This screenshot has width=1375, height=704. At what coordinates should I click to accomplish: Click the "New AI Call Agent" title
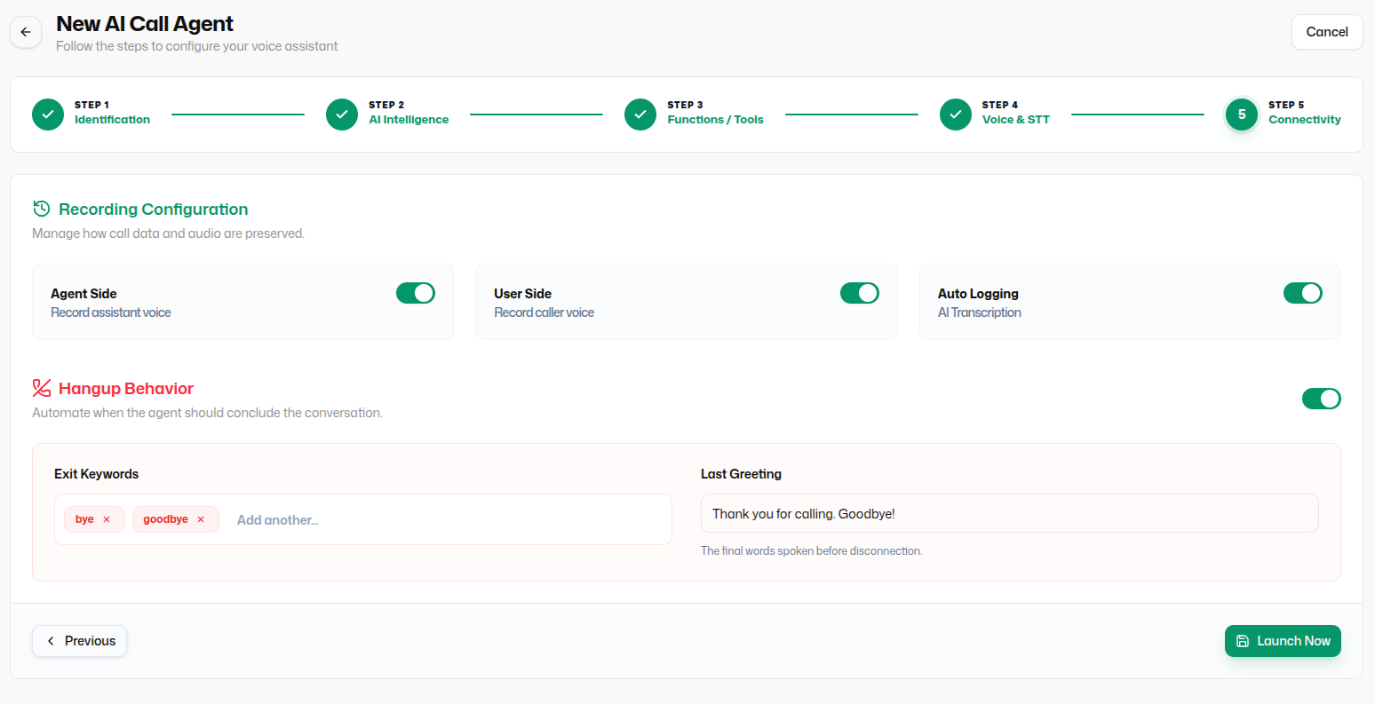(x=145, y=24)
